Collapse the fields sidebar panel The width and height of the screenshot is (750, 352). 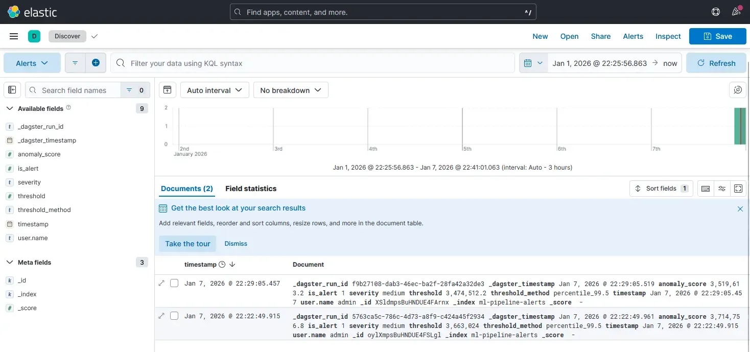click(12, 89)
